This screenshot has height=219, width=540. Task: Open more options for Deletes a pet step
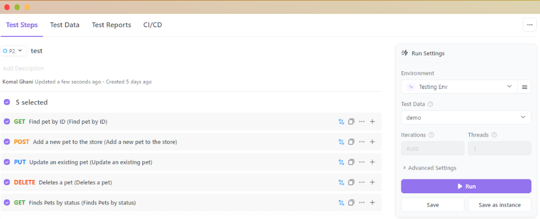362,183
